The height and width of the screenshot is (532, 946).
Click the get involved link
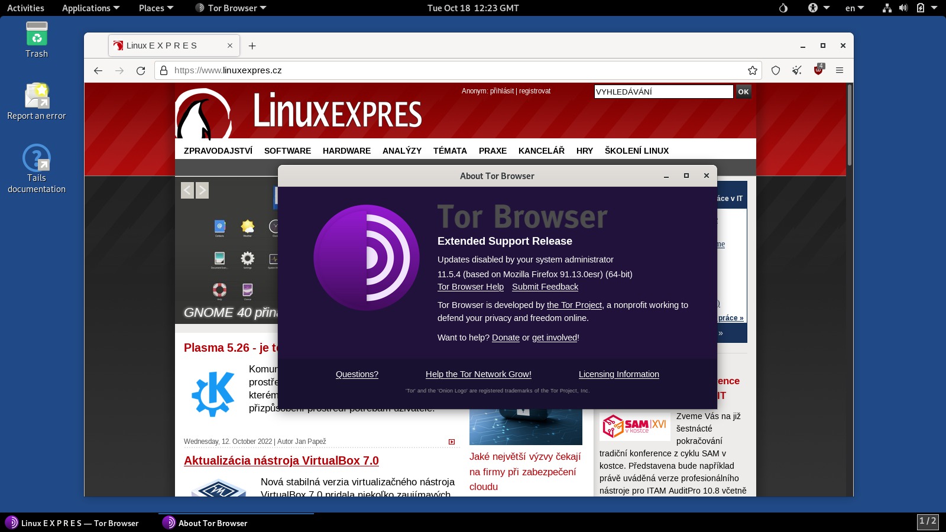555,338
